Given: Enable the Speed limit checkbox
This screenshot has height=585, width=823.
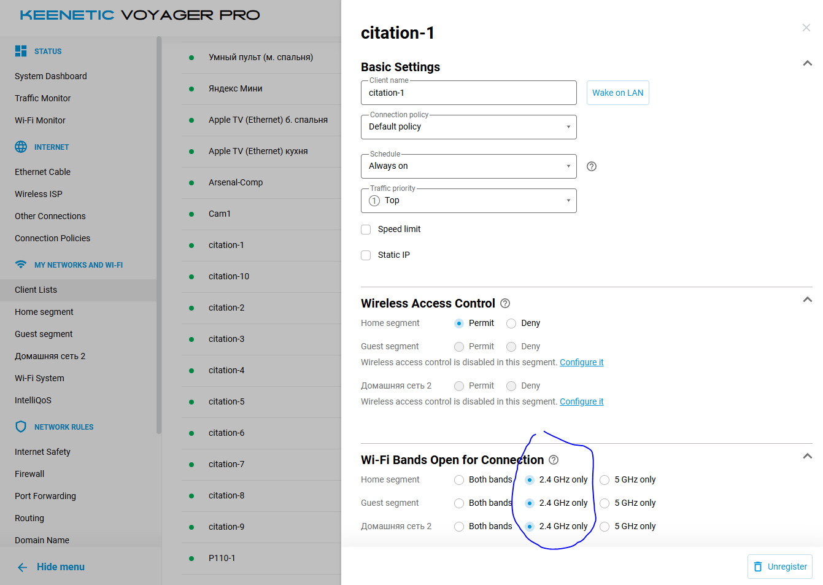Looking at the screenshot, I should (x=366, y=230).
